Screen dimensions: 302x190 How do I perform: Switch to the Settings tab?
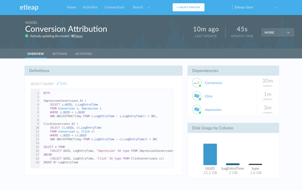point(60,54)
